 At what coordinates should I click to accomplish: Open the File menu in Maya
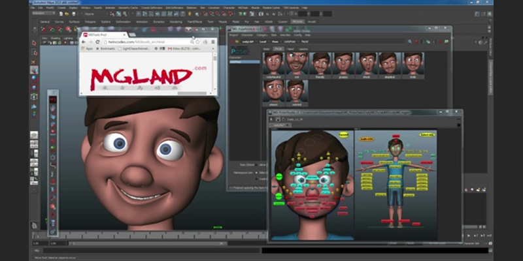(33, 7)
